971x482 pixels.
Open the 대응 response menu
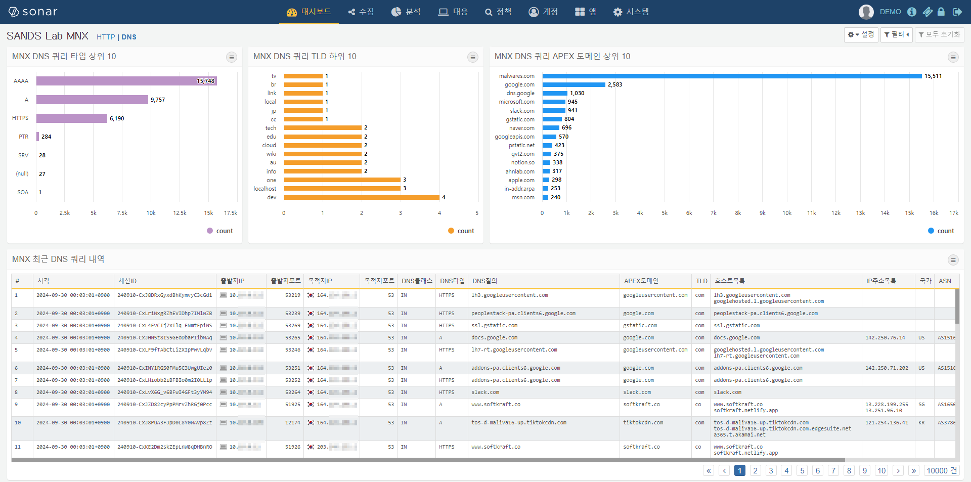(x=453, y=12)
